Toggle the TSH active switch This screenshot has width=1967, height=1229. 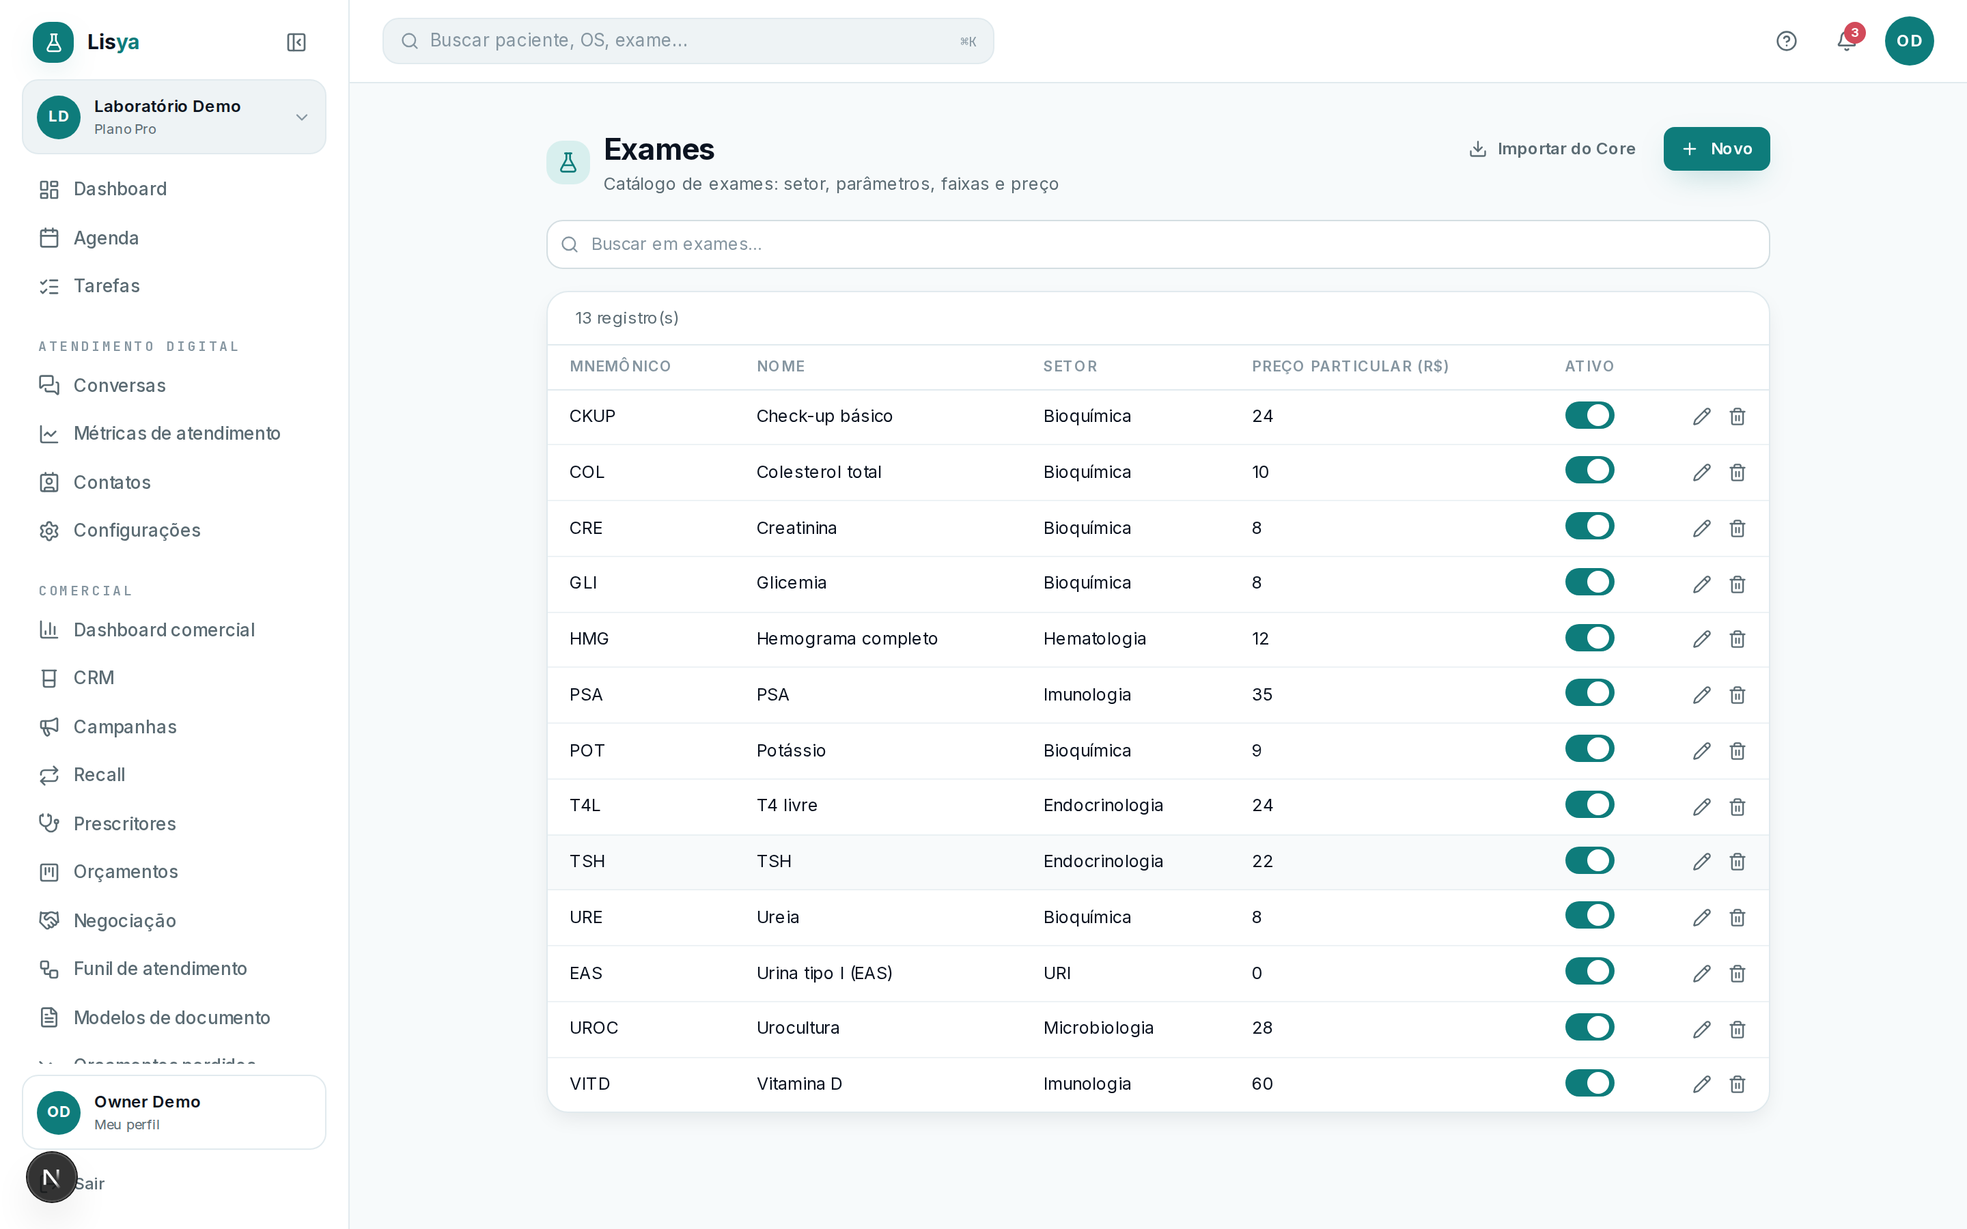click(x=1589, y=861)
